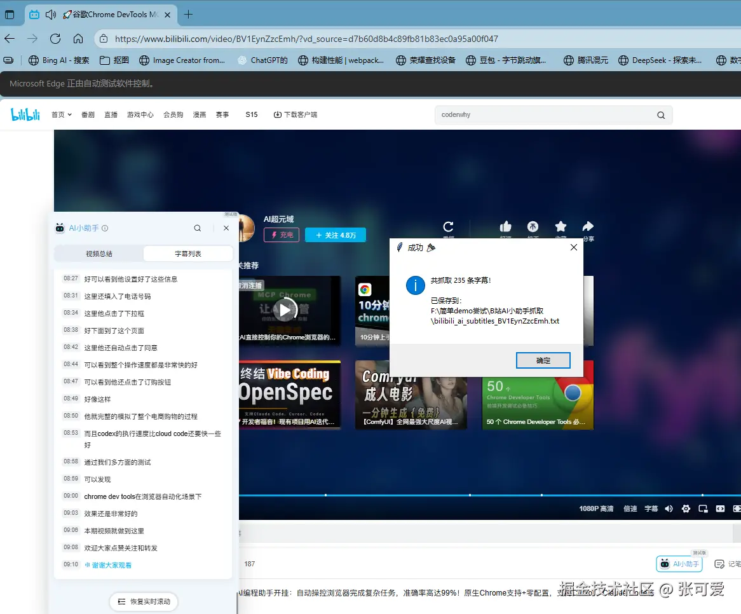Click 恢复实时滚动 button

coord(144,601)
